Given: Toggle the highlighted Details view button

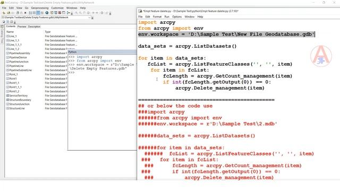Looking at the screenshot, I should click(x=38, y=13).
